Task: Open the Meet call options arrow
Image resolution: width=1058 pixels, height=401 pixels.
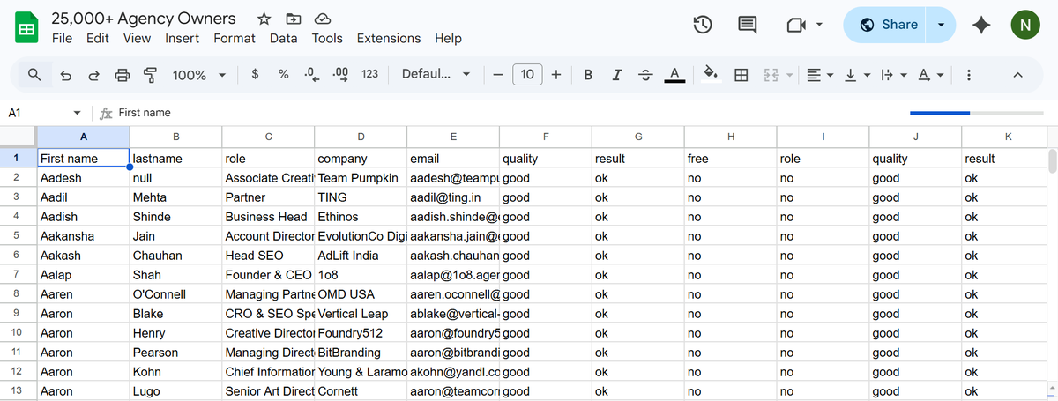Action: [x=819, y=25]
